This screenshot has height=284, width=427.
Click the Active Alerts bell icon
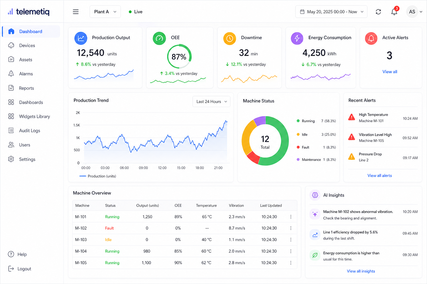pos(371,38)
